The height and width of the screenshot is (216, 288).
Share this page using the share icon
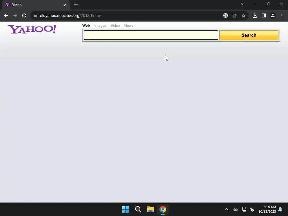tap(235, 16)
